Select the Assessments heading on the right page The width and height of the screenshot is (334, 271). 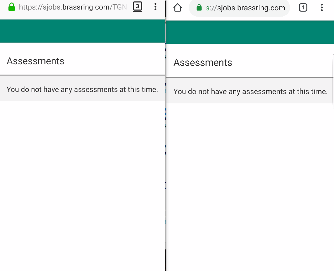click(x=203, y=63)
